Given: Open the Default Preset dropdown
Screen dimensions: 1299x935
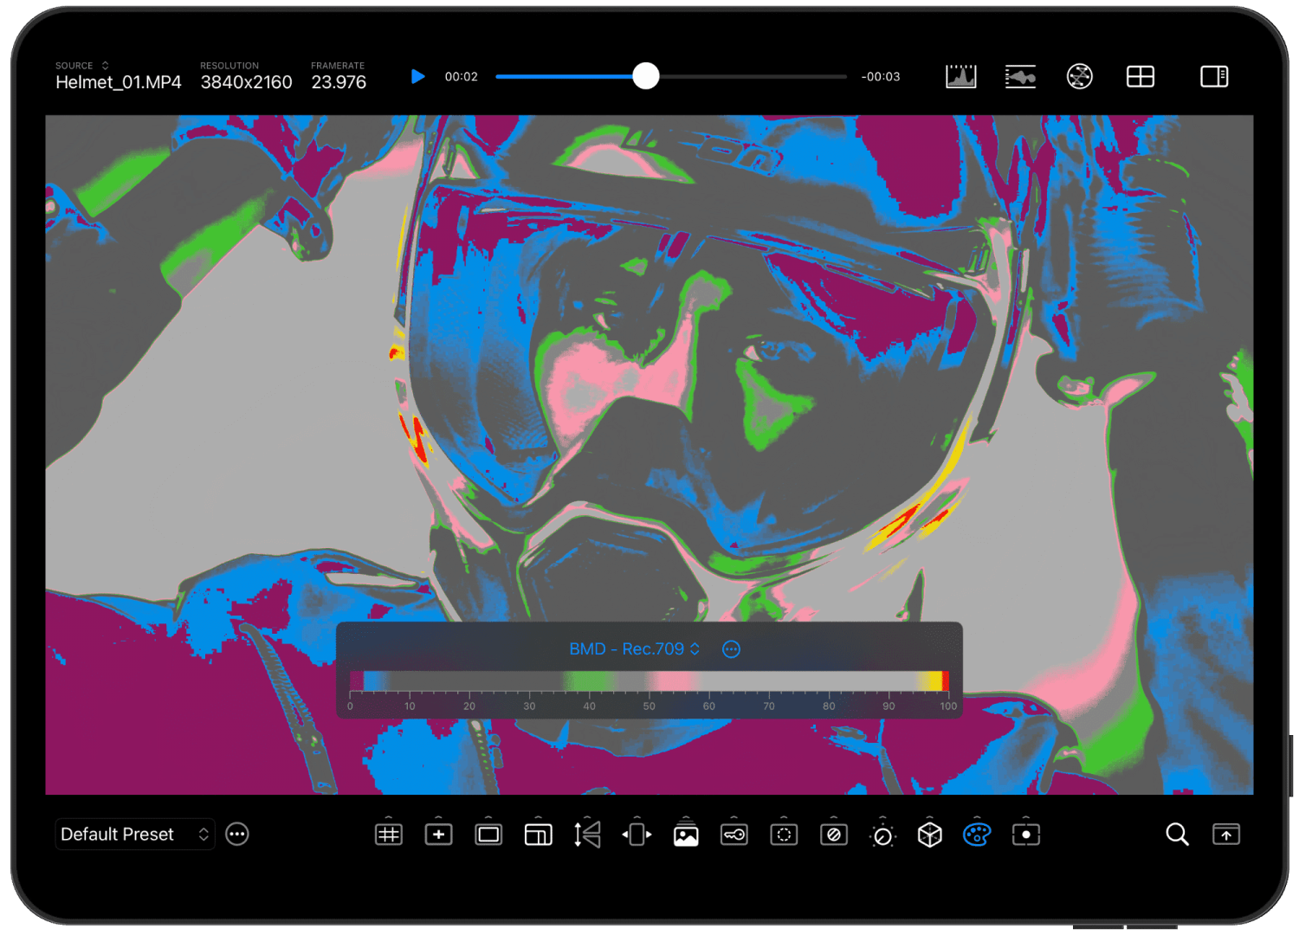Looking at the screenshot, I should 134,834.
